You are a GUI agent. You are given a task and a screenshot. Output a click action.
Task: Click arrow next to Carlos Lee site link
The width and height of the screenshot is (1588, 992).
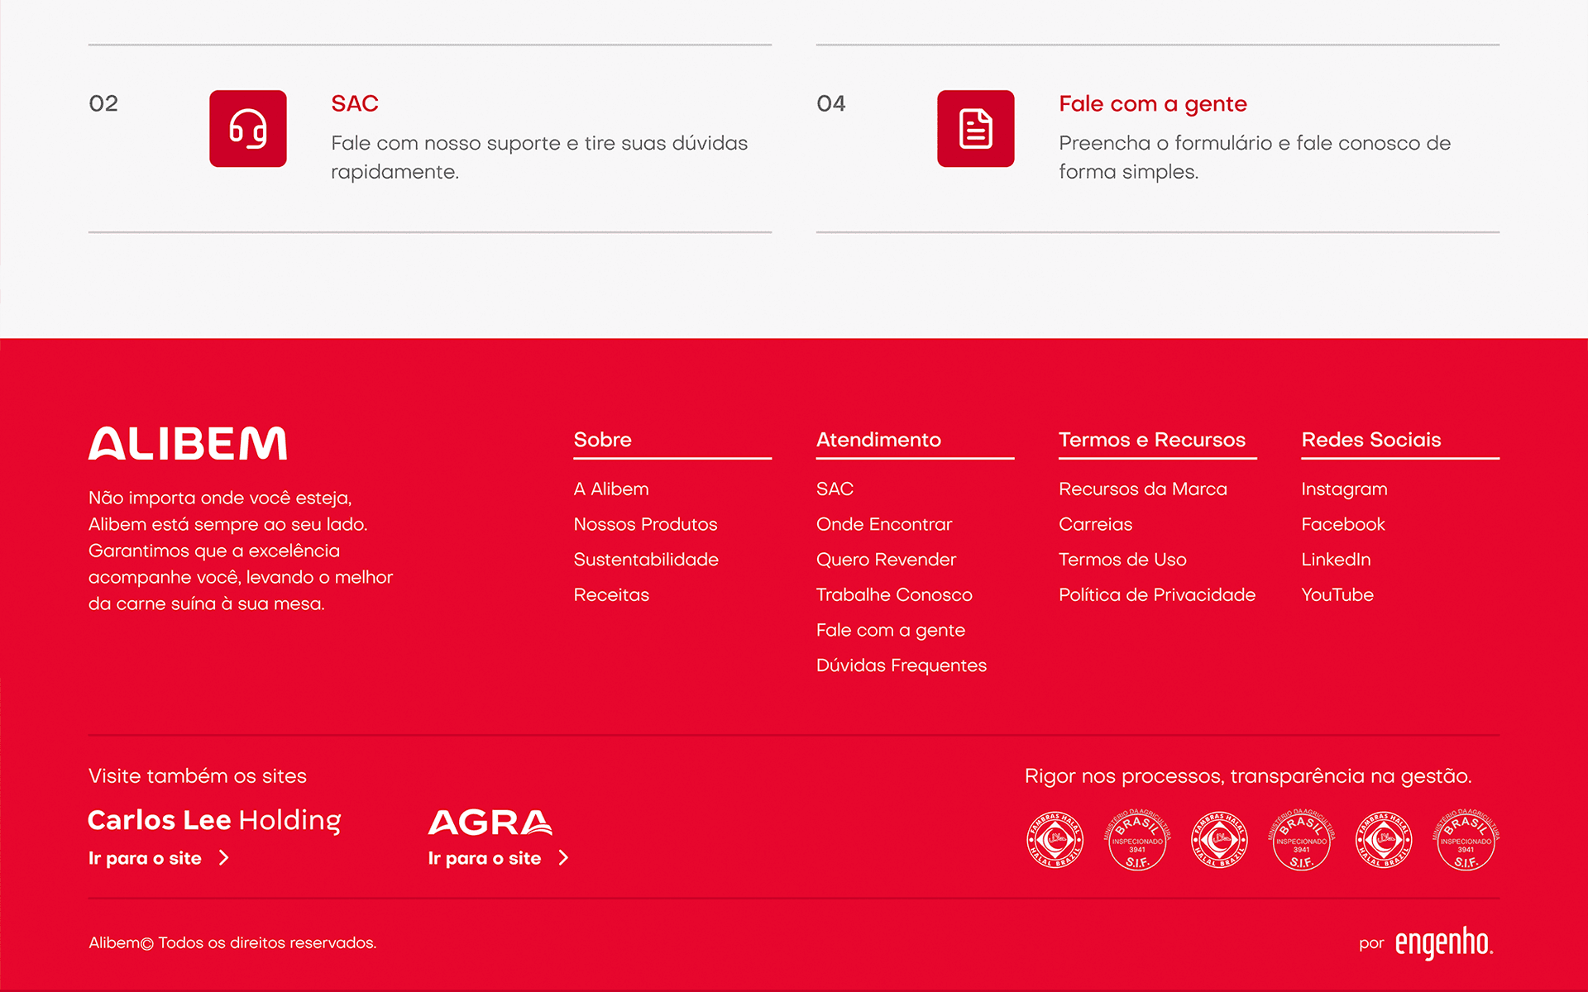(224, 858)
